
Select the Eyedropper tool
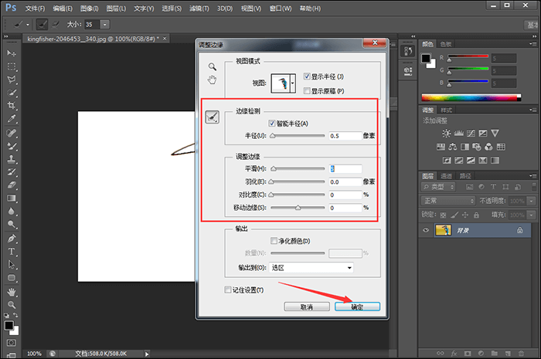(x=12, y=119)
